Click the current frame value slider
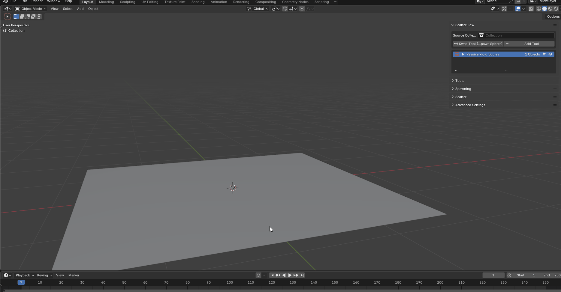The image size is (561, 292). tap(493, 275)
